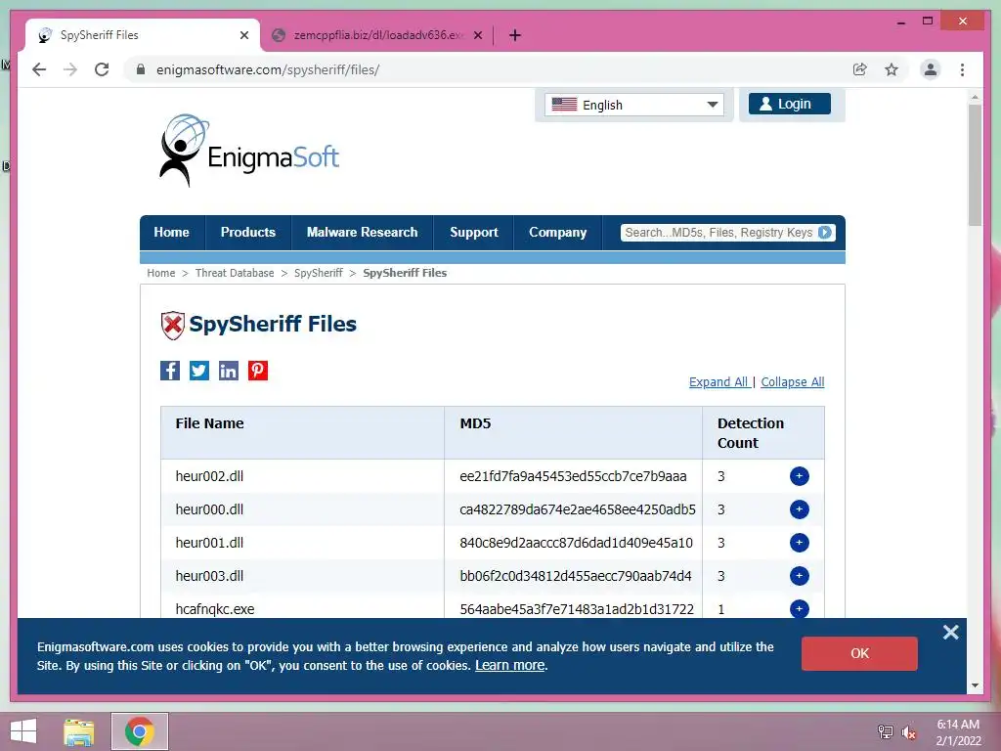The width and height of the screenshot is (1001, 751).
Task: Bookmark this page with star icon
Action: tap(892, 69)
